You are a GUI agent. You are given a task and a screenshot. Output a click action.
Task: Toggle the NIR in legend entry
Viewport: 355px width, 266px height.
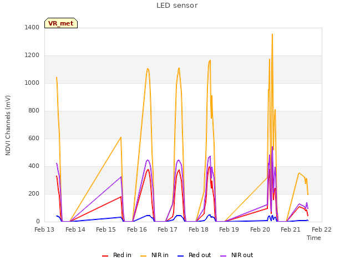coord(154,255)
